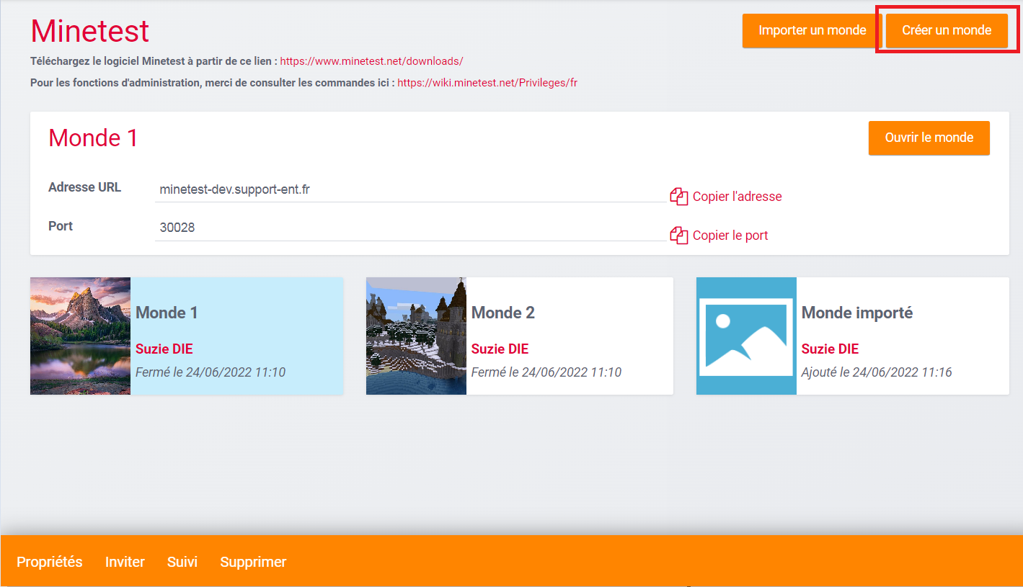
Task: Select the Monde 1 mountain thumbnail
Action: pyautogui.click(x=80, y=336)
